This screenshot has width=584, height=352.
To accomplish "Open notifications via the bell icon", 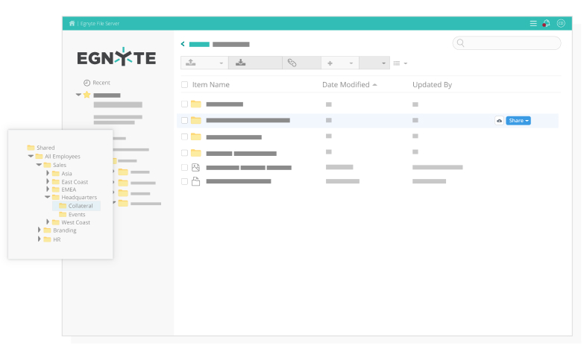I will point(546,23).
